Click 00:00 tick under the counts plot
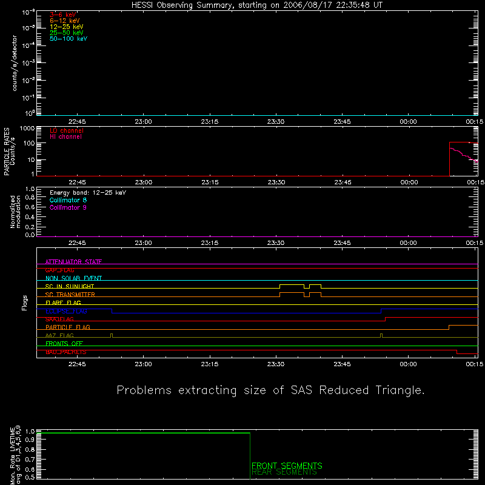 [408, 122]
